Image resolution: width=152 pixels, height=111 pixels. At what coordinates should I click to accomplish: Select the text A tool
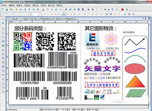click(3, 50)
